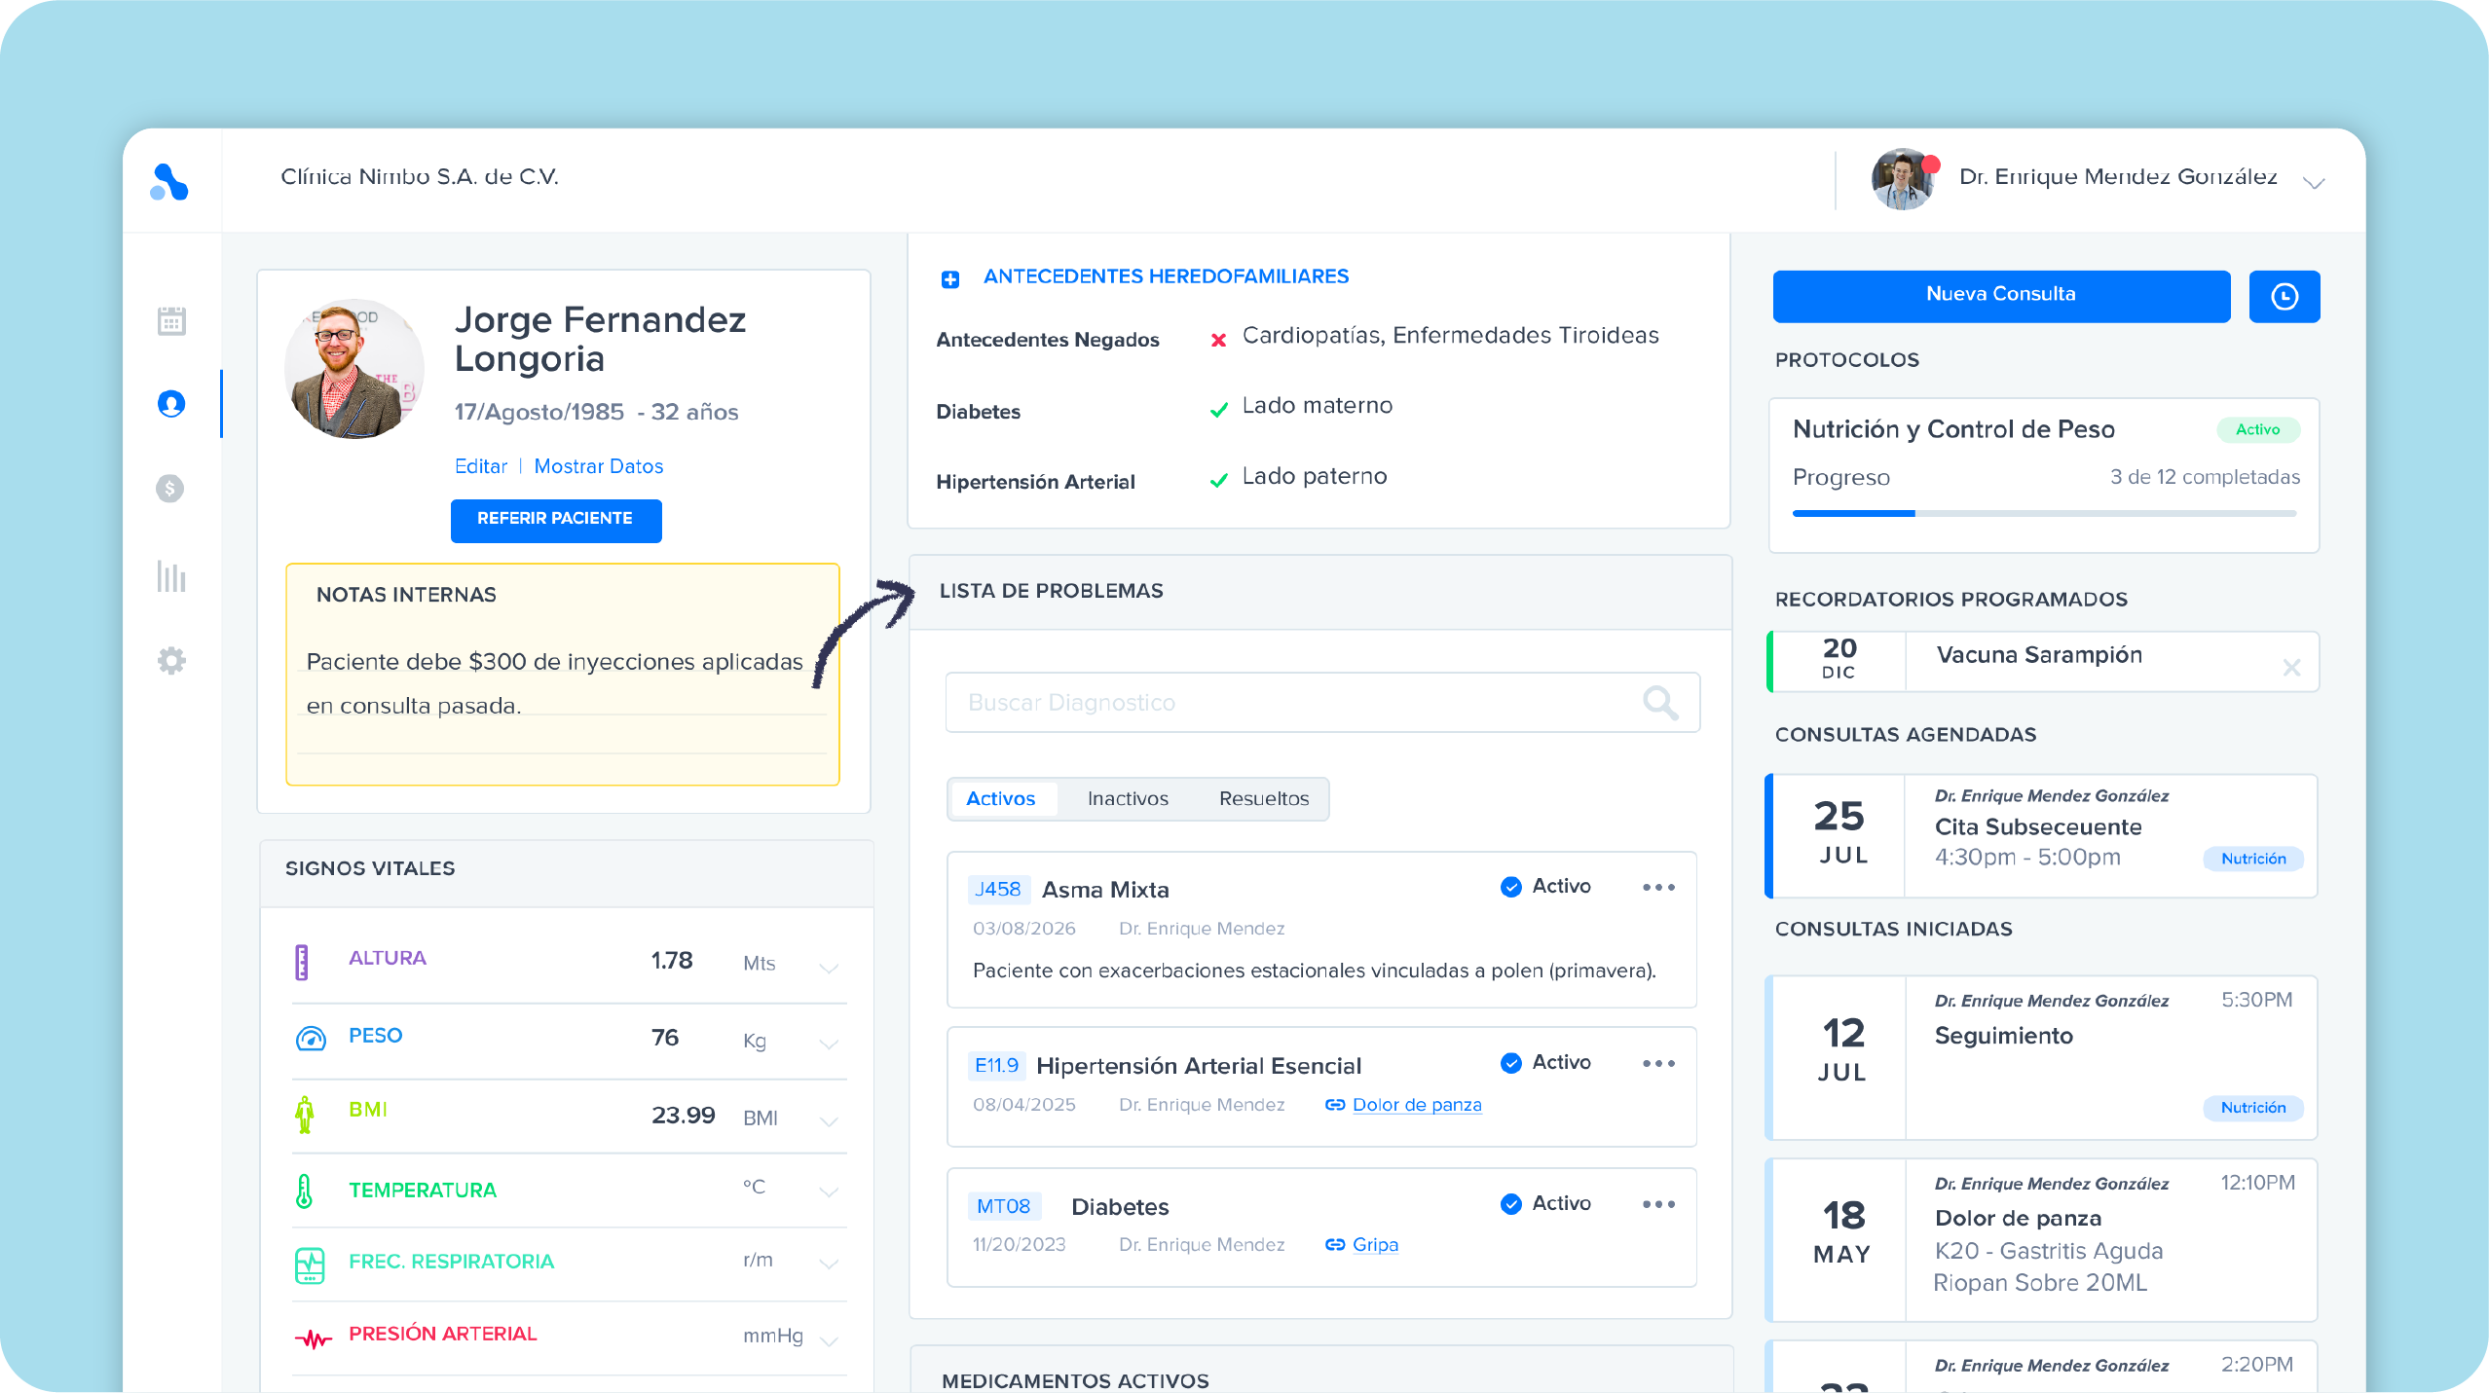Switch to the Inactivos tab
The image size is (2489, 1393).
tap(1127, 799)
